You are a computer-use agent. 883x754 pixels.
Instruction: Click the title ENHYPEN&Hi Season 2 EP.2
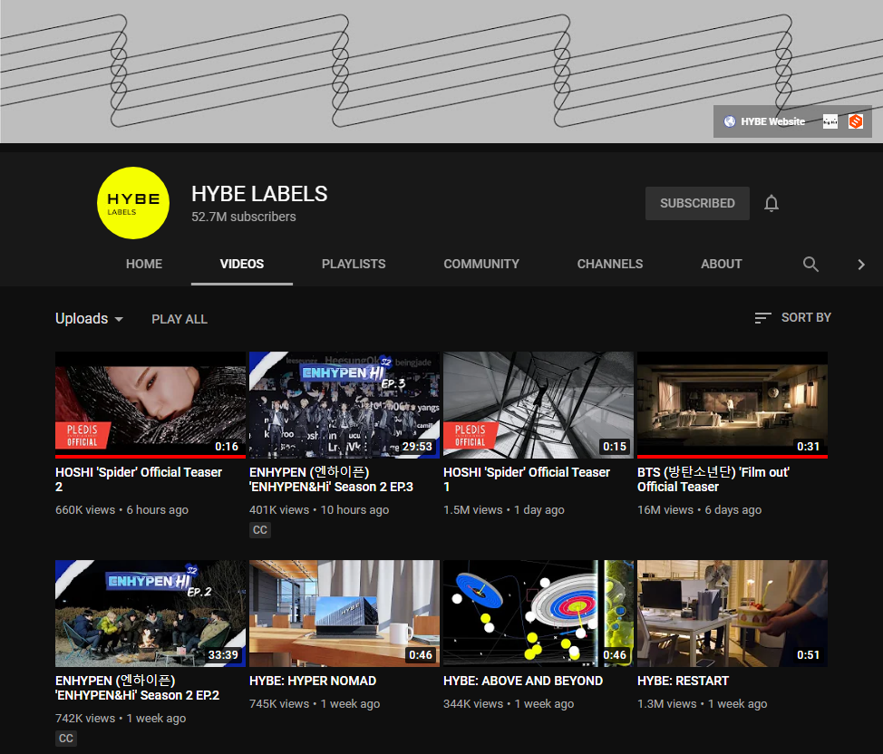pyautogui.click(x=138, y=688)
